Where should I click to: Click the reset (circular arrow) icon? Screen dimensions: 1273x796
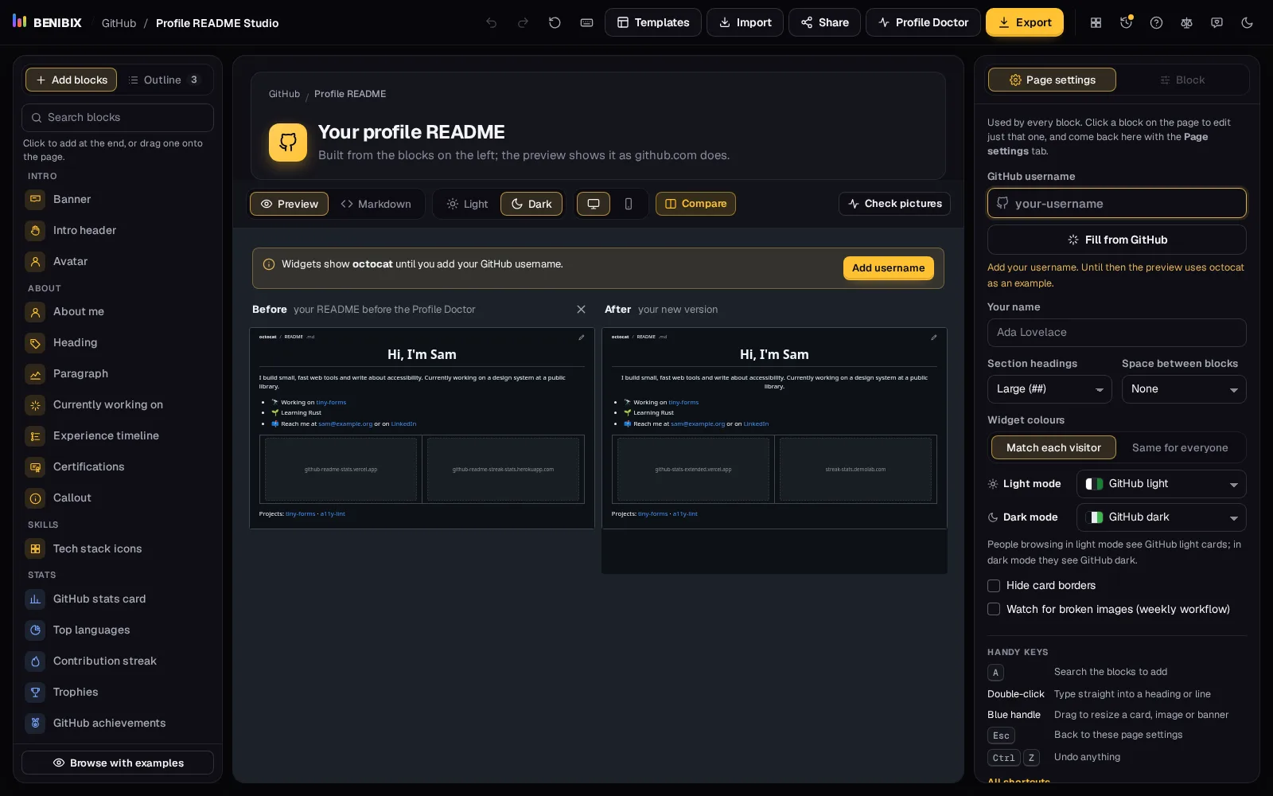555,22
